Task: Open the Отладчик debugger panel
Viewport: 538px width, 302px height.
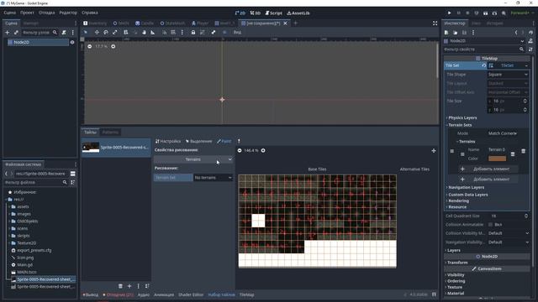Action: pyautogui.click(x=118, y=294)
